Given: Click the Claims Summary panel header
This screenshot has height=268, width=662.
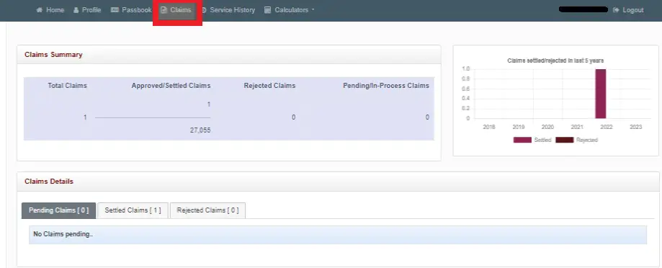Looking at the screenshot, I should tap(229, 55).
